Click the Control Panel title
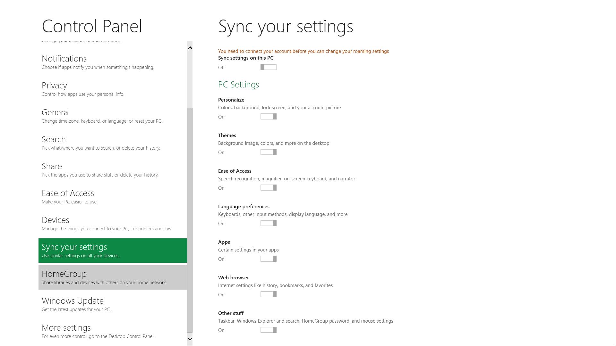The height and width of the screenshot is (346, 616). [x=92, y=26]
